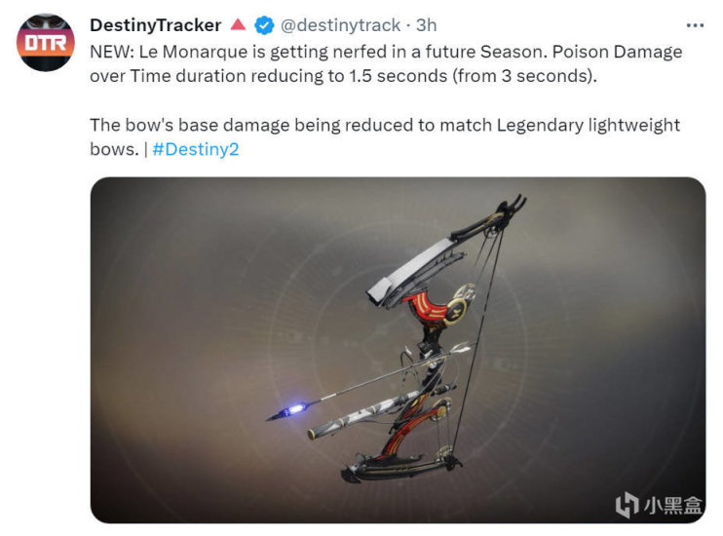Click the glowing blue arrow tip in image

pyautogui.click(x=293, y=409)
